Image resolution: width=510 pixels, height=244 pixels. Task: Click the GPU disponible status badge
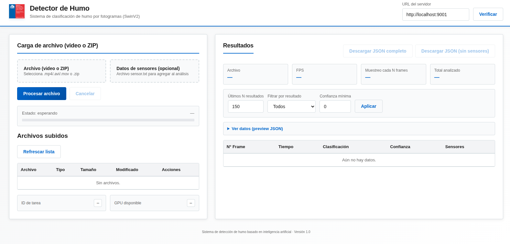pos(191,203)
